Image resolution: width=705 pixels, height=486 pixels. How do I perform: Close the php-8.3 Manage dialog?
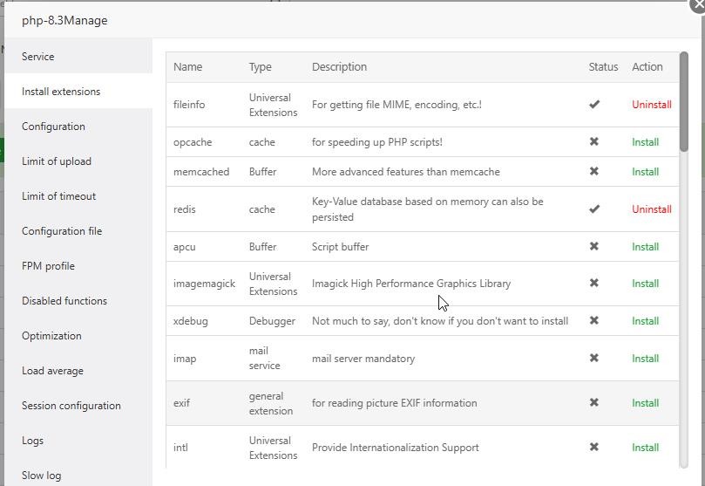pos(696,3)
